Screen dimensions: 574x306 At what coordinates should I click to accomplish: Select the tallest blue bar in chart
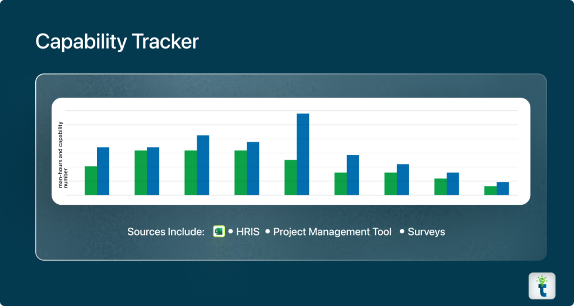[303, 154]
